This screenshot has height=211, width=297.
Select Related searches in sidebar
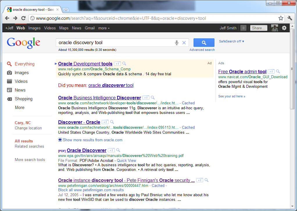click(x=29, y=146)
